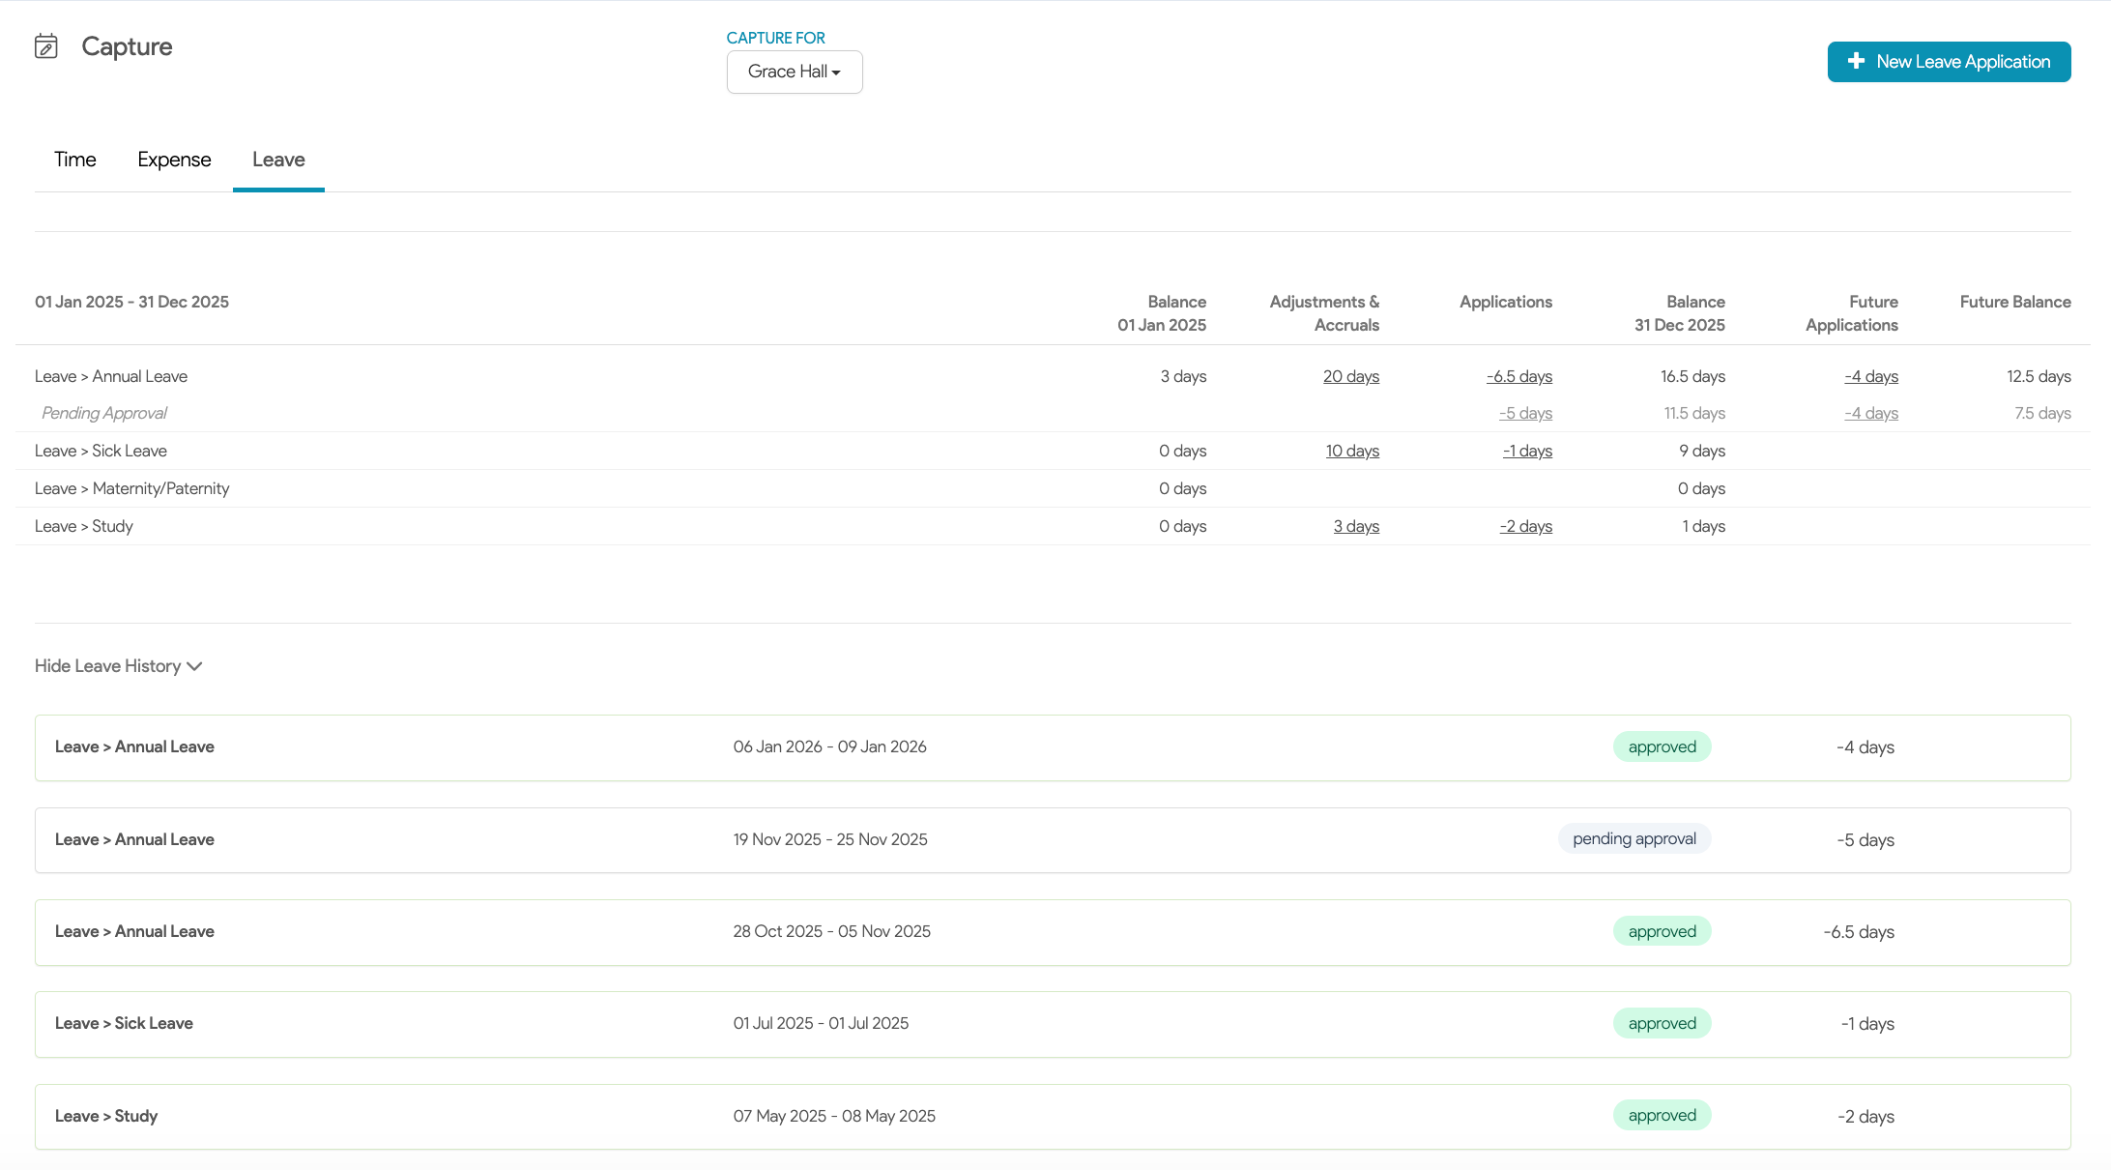Screen dimensions: 2111x1170
Task: Switch to the Time tab
Action: coord(74,160)
